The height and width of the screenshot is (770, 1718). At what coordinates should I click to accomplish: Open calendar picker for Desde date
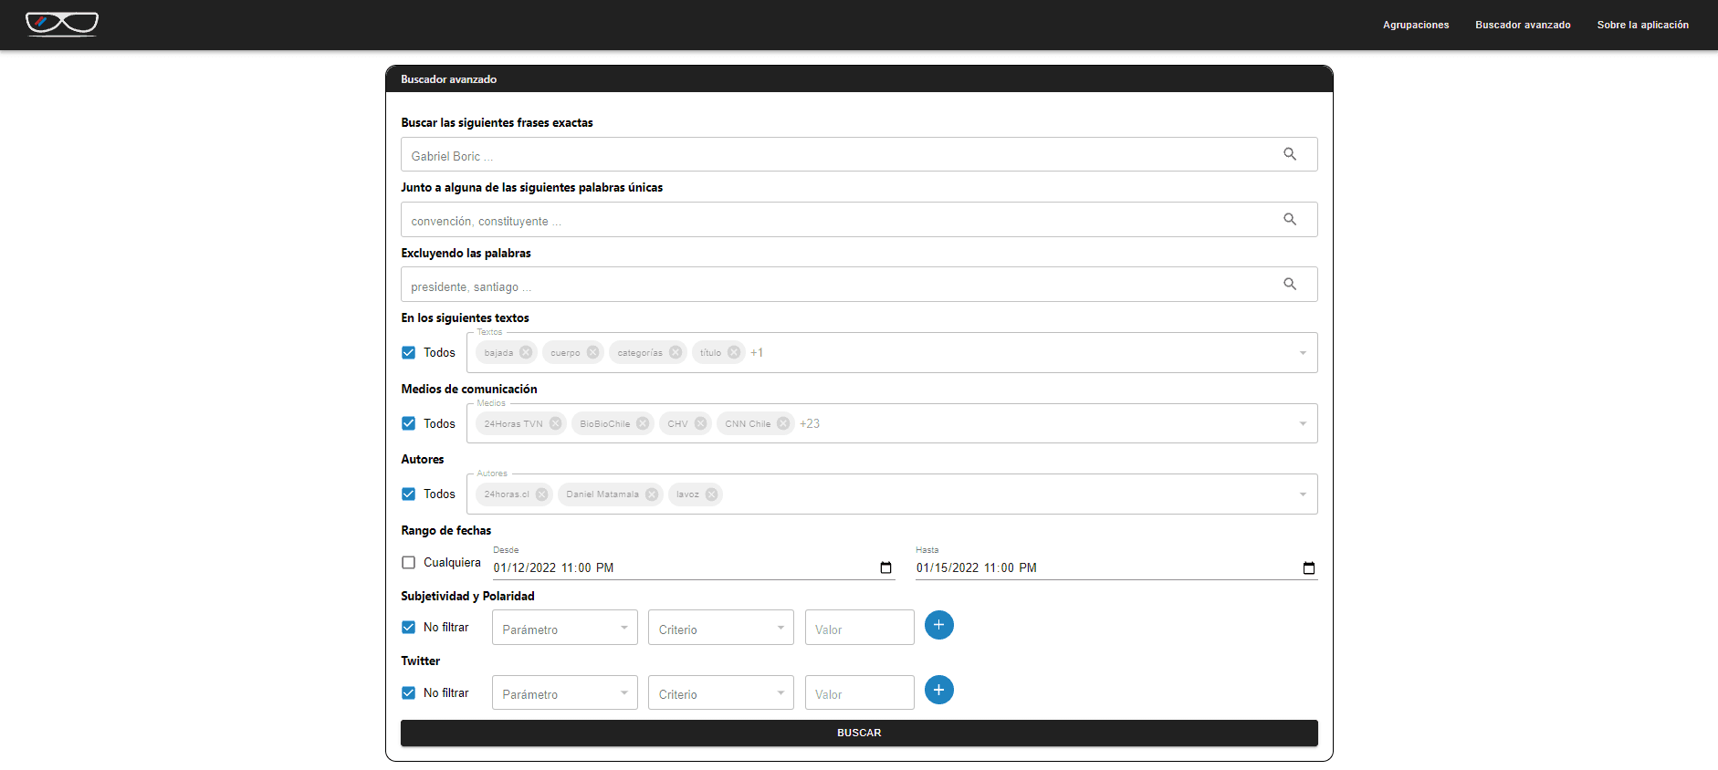click(x=885, y=567)
